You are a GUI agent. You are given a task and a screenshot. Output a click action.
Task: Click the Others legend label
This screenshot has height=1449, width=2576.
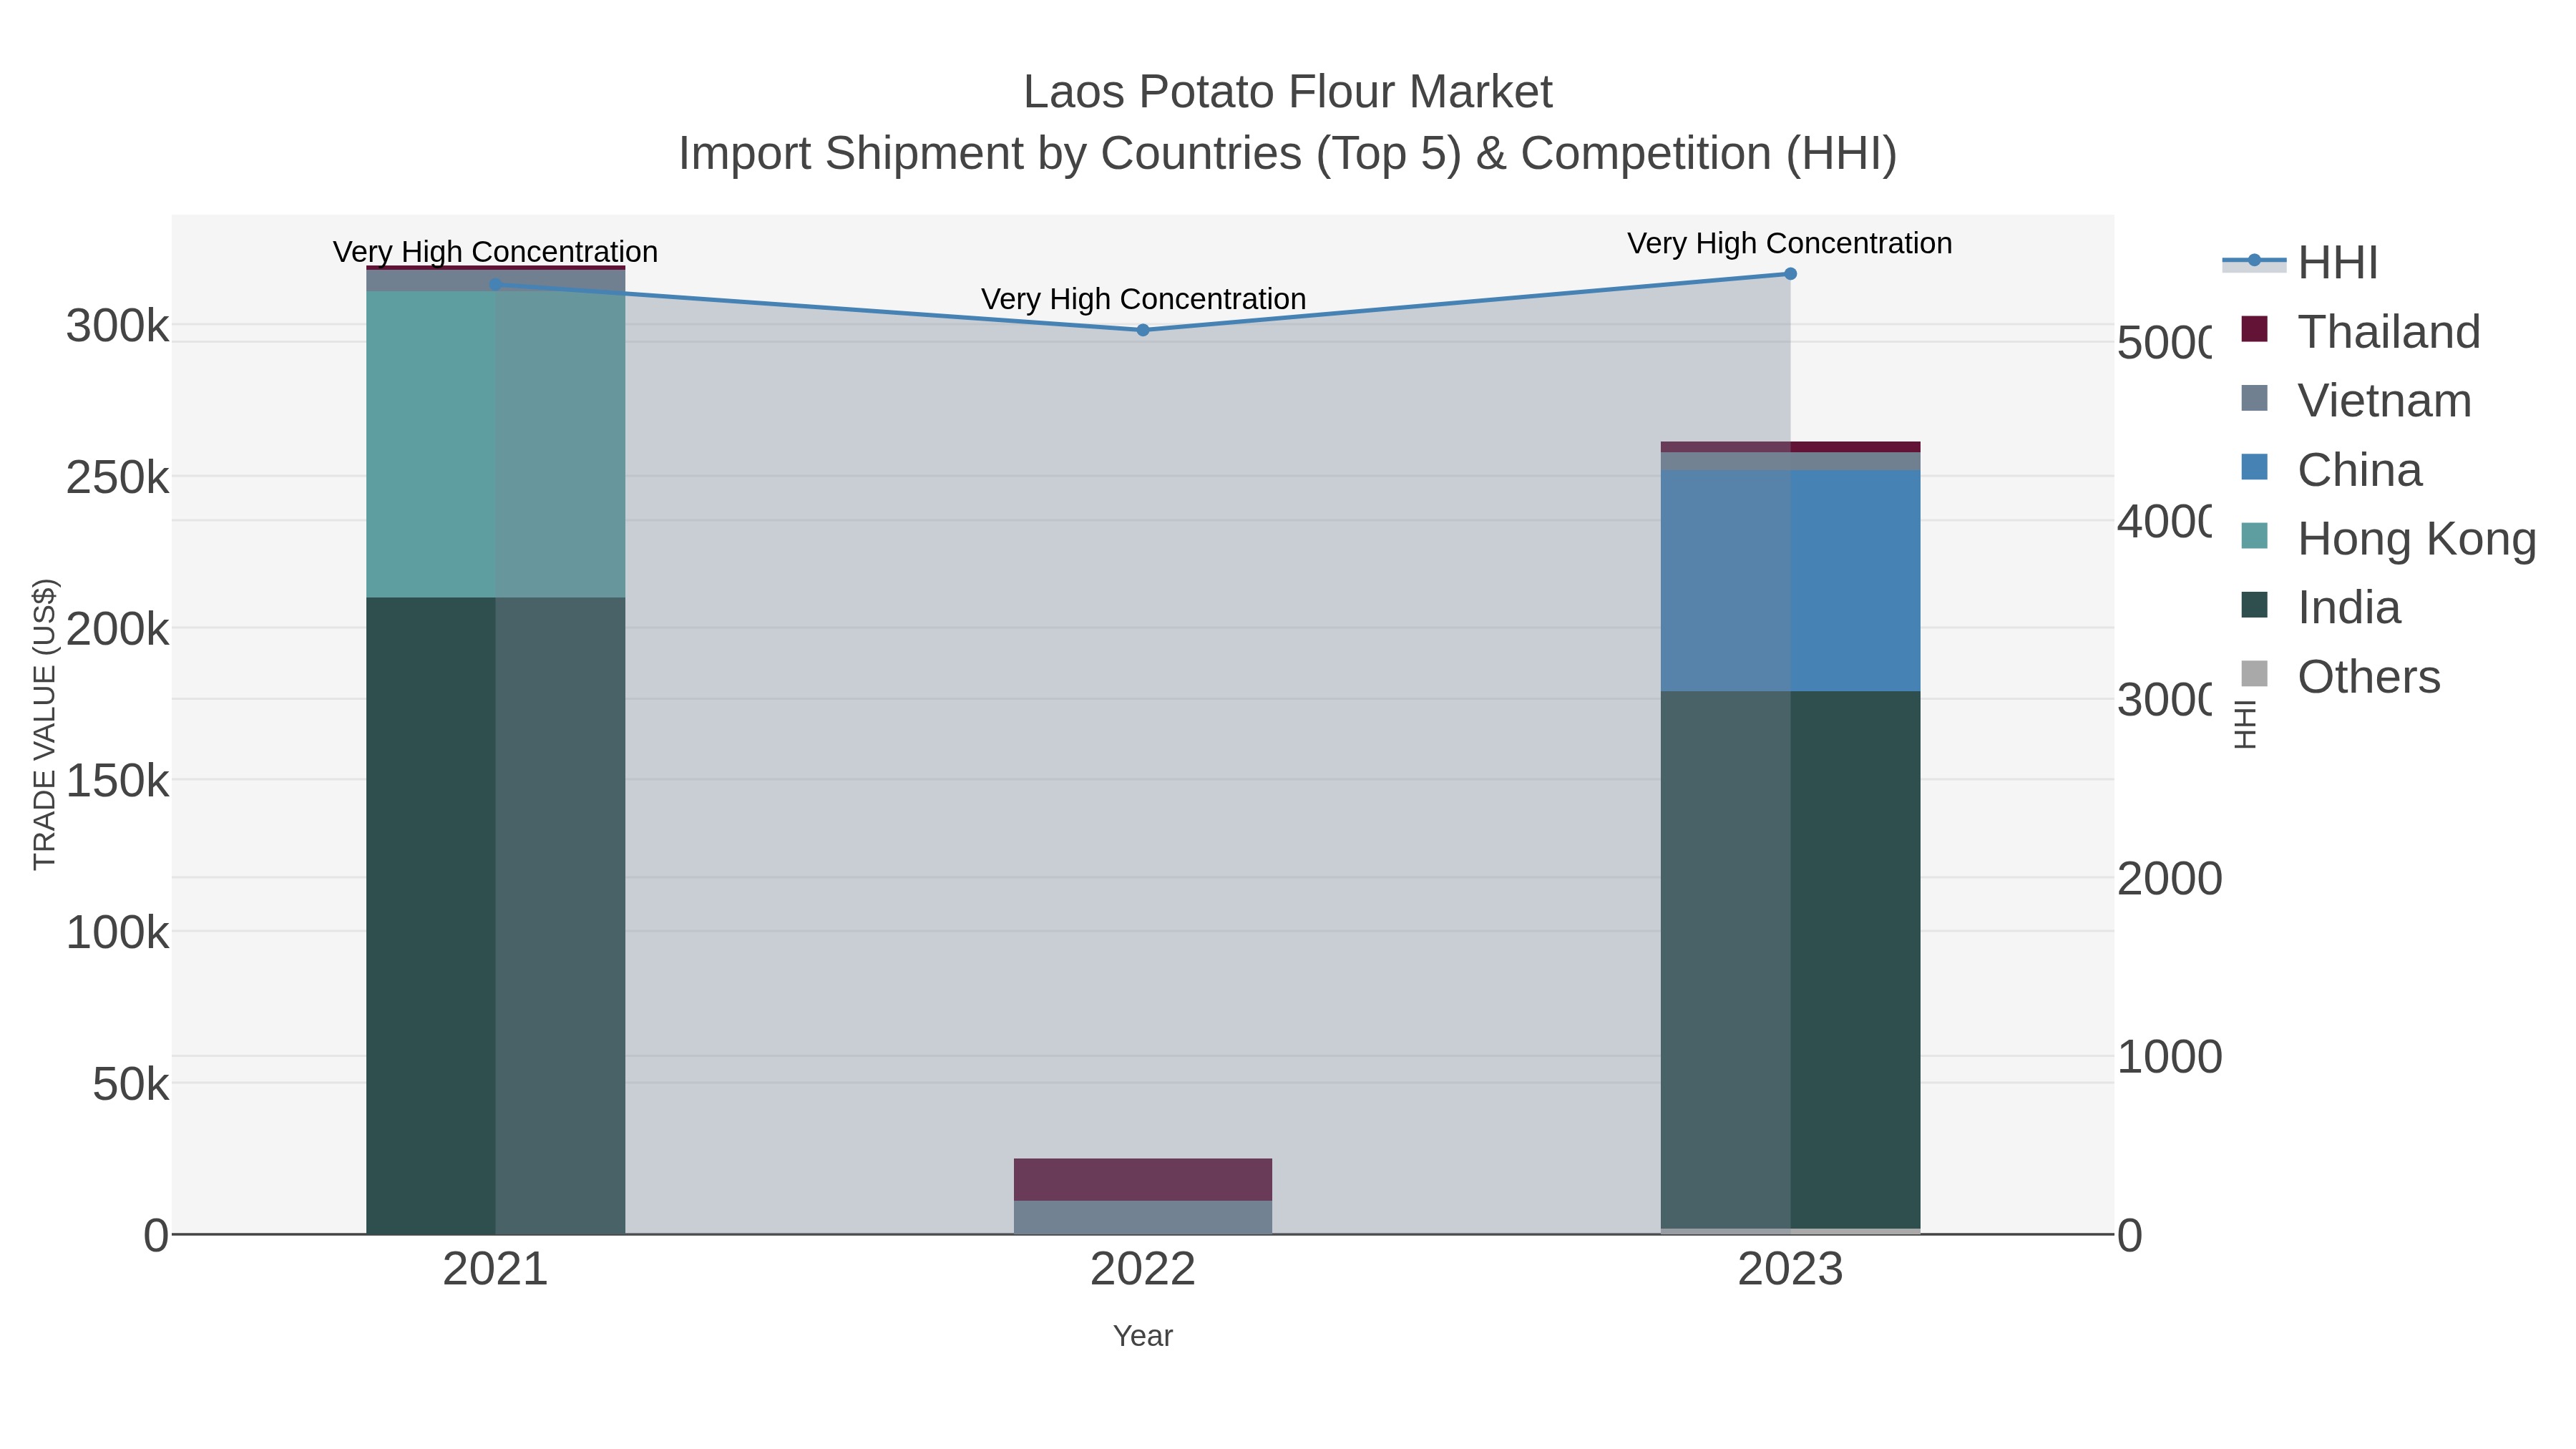click(x=2369, y=676)
